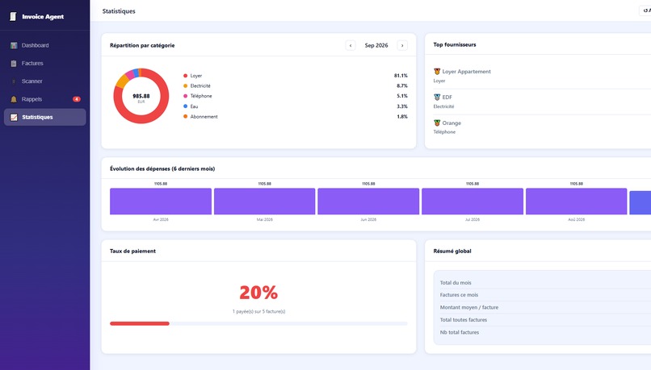Click the 20% payment rate figure
Image resolution: width=651 pixels, height=370 pixels.
258,293
